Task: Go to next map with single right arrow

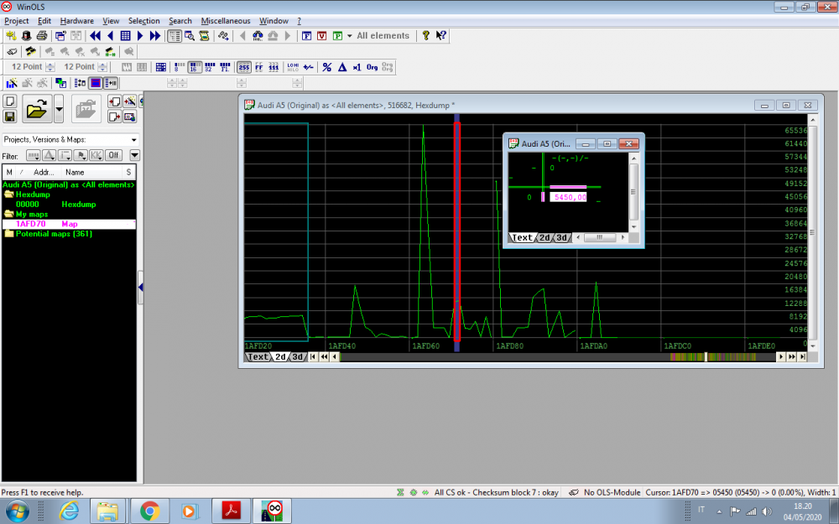Action: (x=140, y=36)
